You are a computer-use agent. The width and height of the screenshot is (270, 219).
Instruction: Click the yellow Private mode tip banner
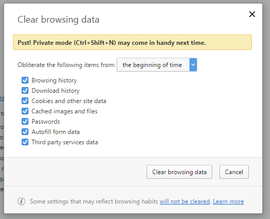[132, 42]
